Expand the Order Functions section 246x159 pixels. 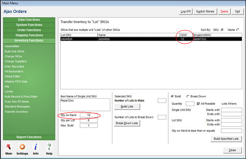29,30
